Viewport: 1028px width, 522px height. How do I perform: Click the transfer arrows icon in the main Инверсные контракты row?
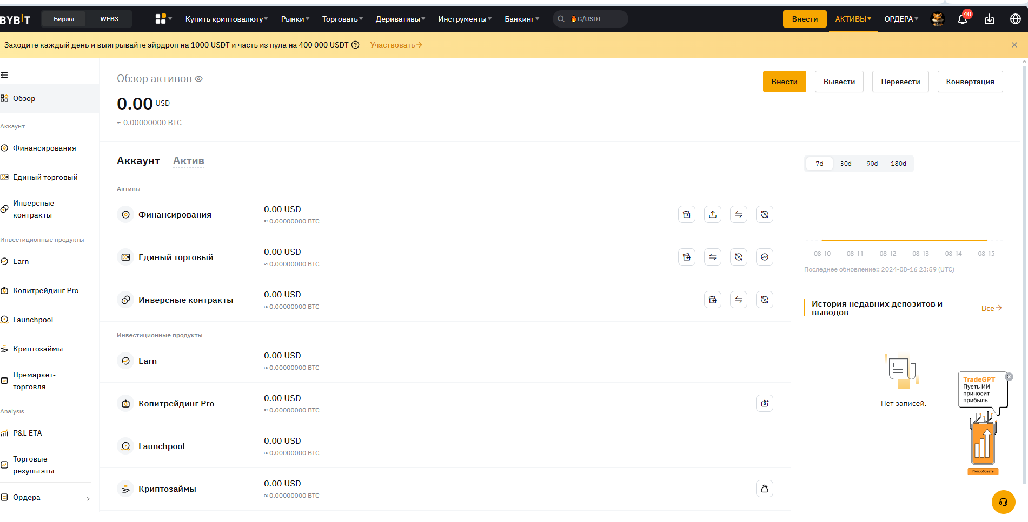pos(739,300)
